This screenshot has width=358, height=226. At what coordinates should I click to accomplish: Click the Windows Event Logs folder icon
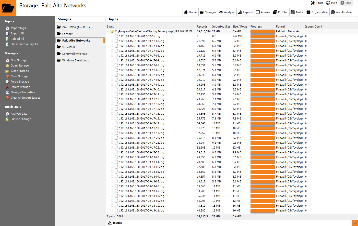tap(59, 60)
